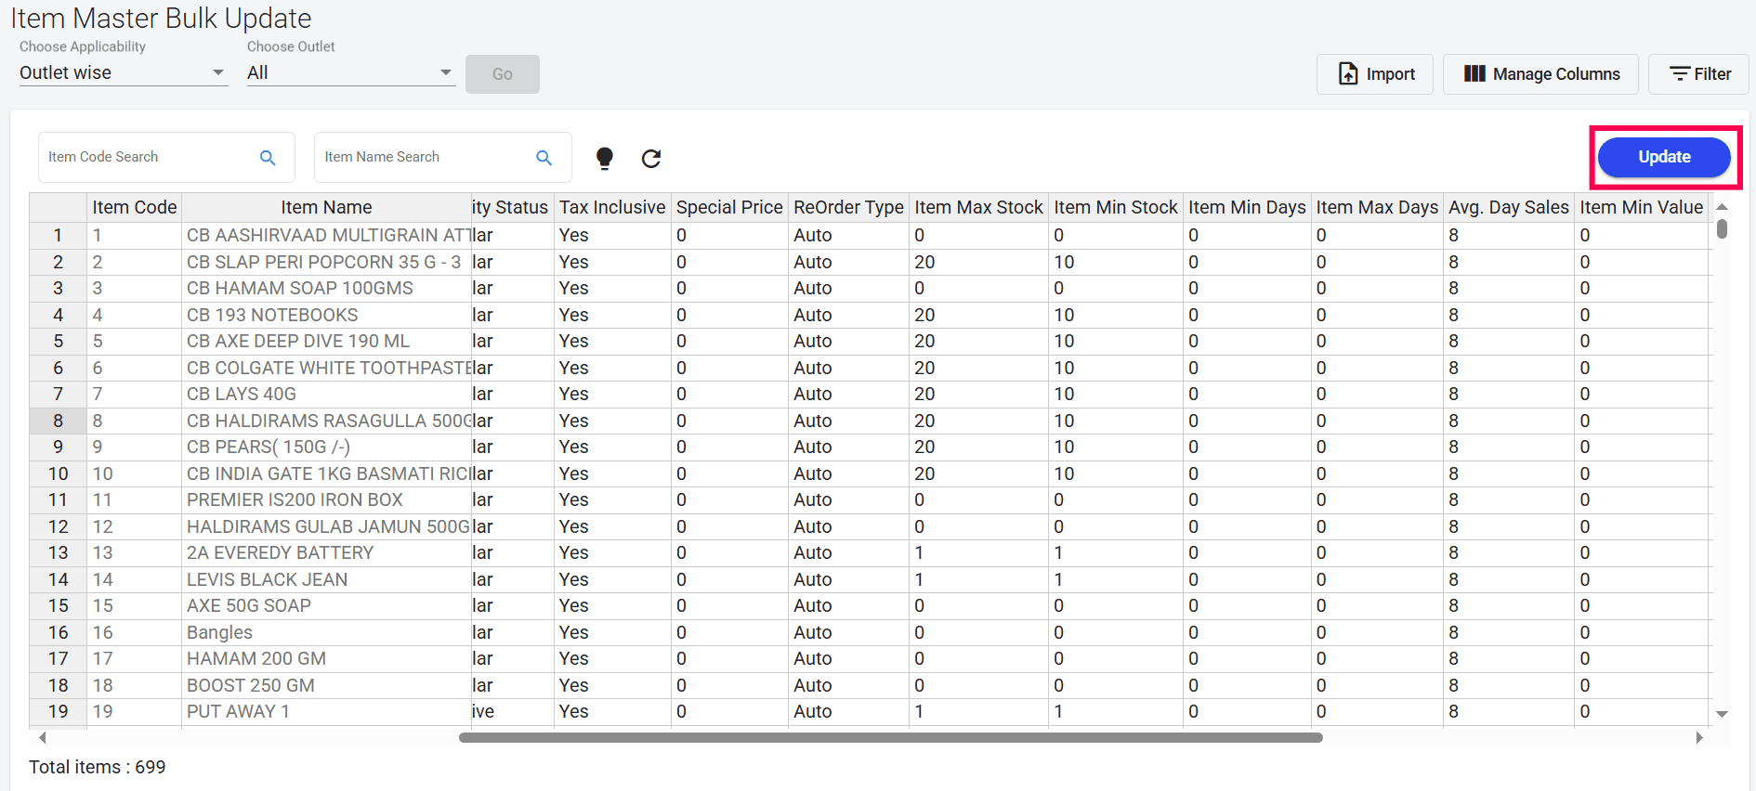Viewport: 1756px width, 791px height.
Task: Click Item Max Stock 20 for CB 193 NOTEBOOKS
Action: [978, 315]
